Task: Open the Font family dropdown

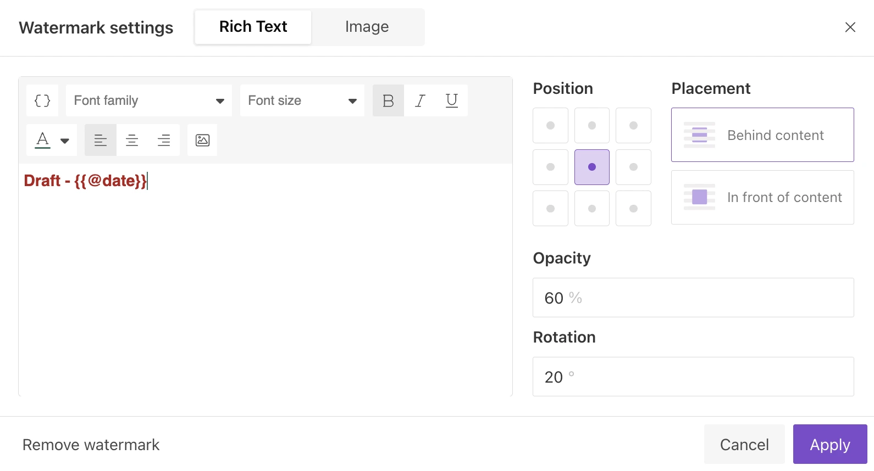Action: pyautogui.click(x=149, y=100)
